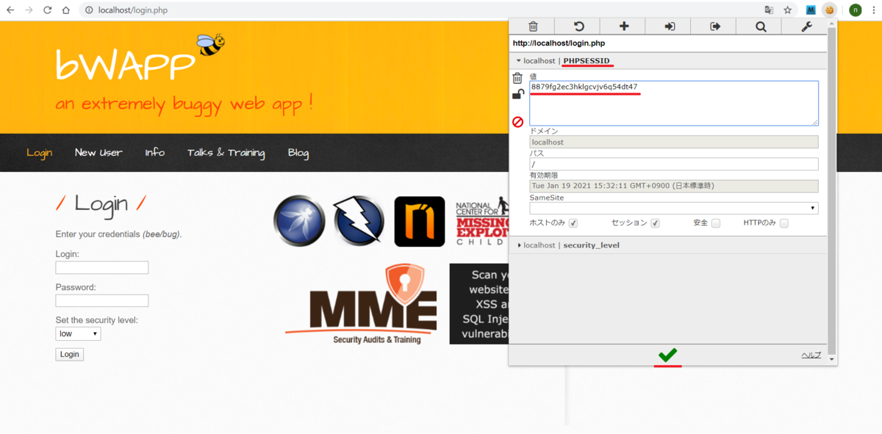The height and width of the screenshot is (434, 882).
Task: Click the Missing & Exploited Children logo
Action: point(482,221)
